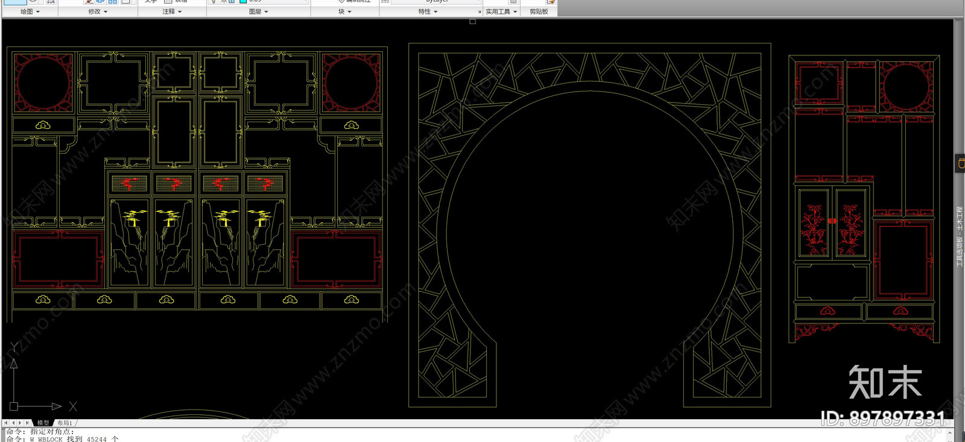Jump to the last layout tab arrow
The width and height of the screenshot is (965, 442).
coord(27,423)
